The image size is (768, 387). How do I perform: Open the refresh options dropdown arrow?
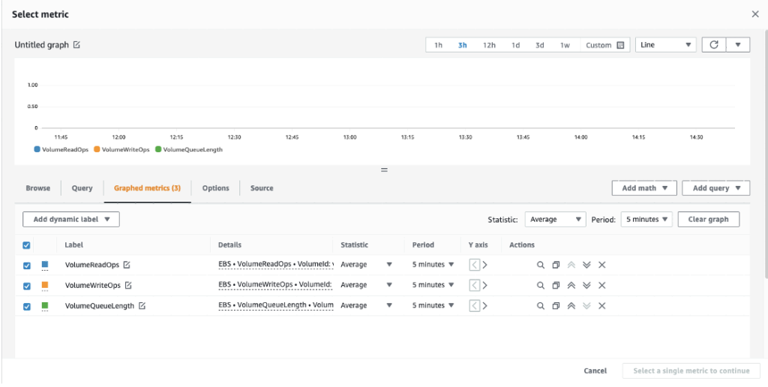point(738,44)
